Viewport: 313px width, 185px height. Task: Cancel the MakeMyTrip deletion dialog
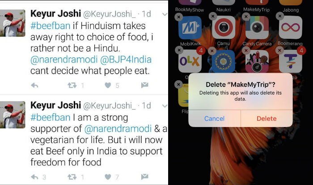[215, 119]
